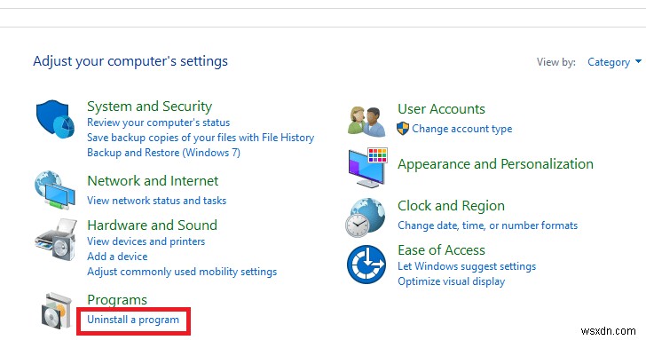Open User Accounts category
Image resolution: width=646 pixels, height=340 pixels.
tap(441, 109)
